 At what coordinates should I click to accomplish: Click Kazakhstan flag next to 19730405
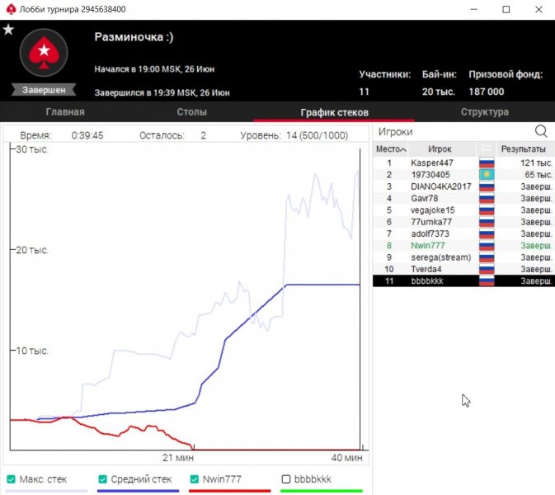tap(487, 175)
